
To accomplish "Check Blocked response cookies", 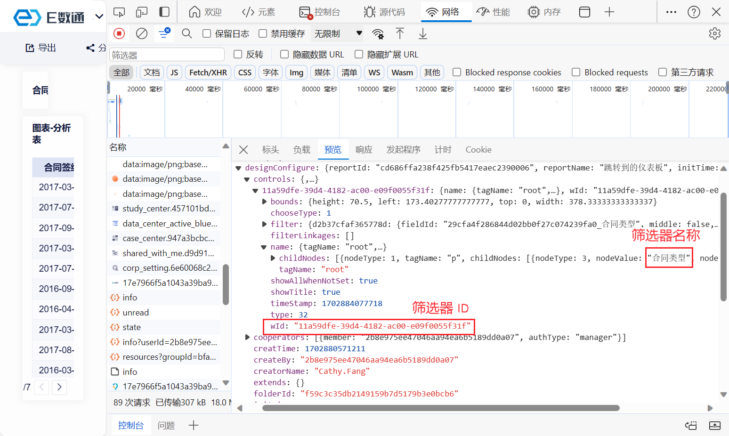I will [457, 72].
